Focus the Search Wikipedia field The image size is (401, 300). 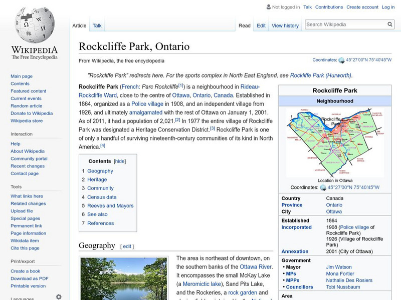click(346, 24)
